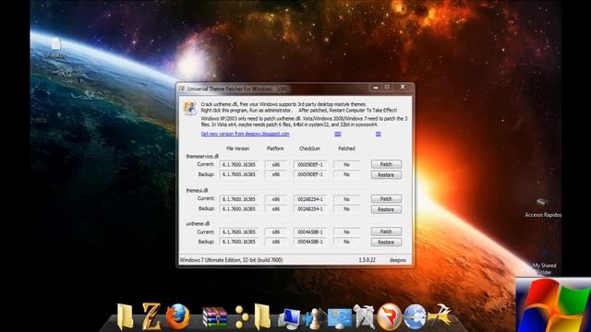Launch the golden Z icon in dock

(151, 316)
